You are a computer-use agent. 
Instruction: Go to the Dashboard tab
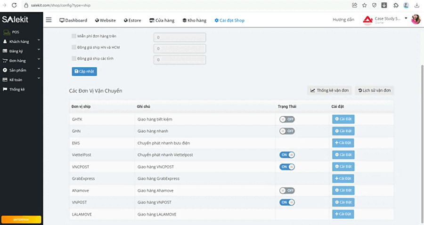73,20
